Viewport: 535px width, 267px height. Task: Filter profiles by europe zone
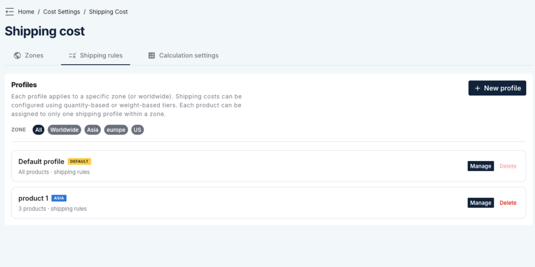[115, 130]
